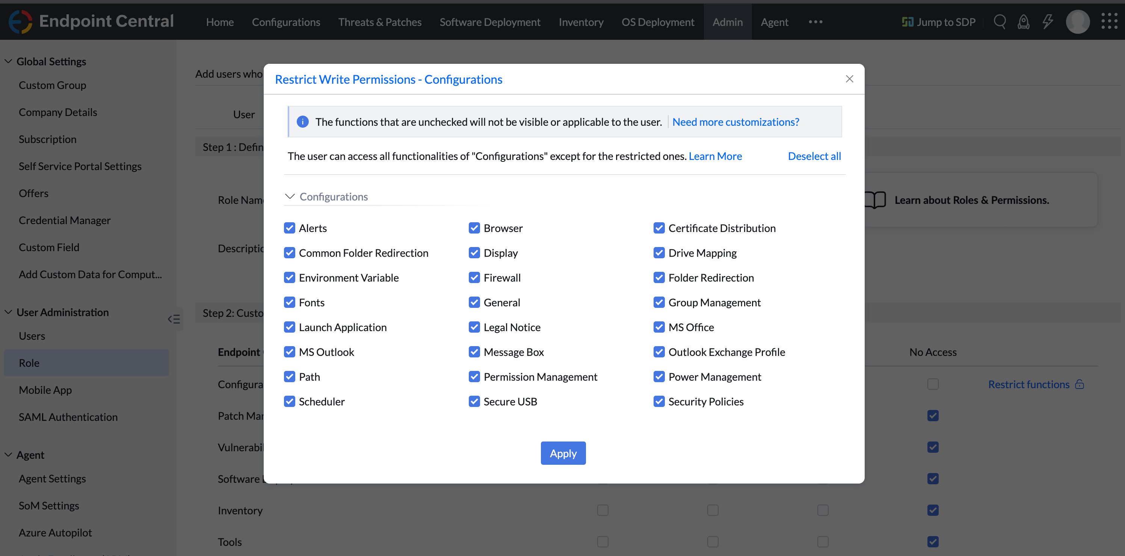Click the Deselect all link
Viewport: 1125px width, 556px height.
point(814,156)
